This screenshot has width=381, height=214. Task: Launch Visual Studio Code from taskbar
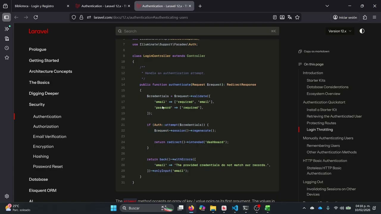235,208
